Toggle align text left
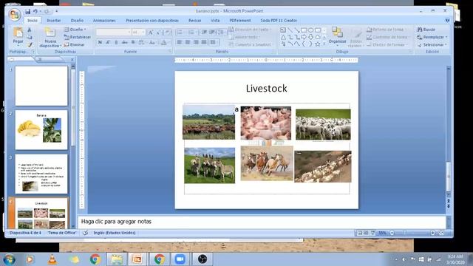Image resolution: width=473 pixels, height=266 pixels. pyautogui.click(x=180, y=42)
